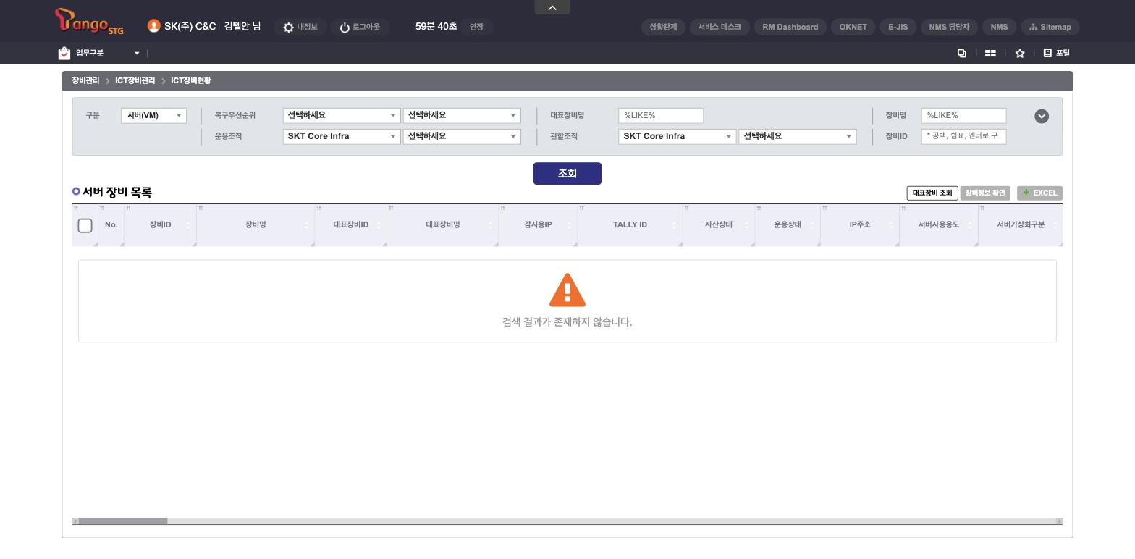Open OKNET top menu
The height and width of the screenshot is (559, 1135).
click(x=853, y=27)
